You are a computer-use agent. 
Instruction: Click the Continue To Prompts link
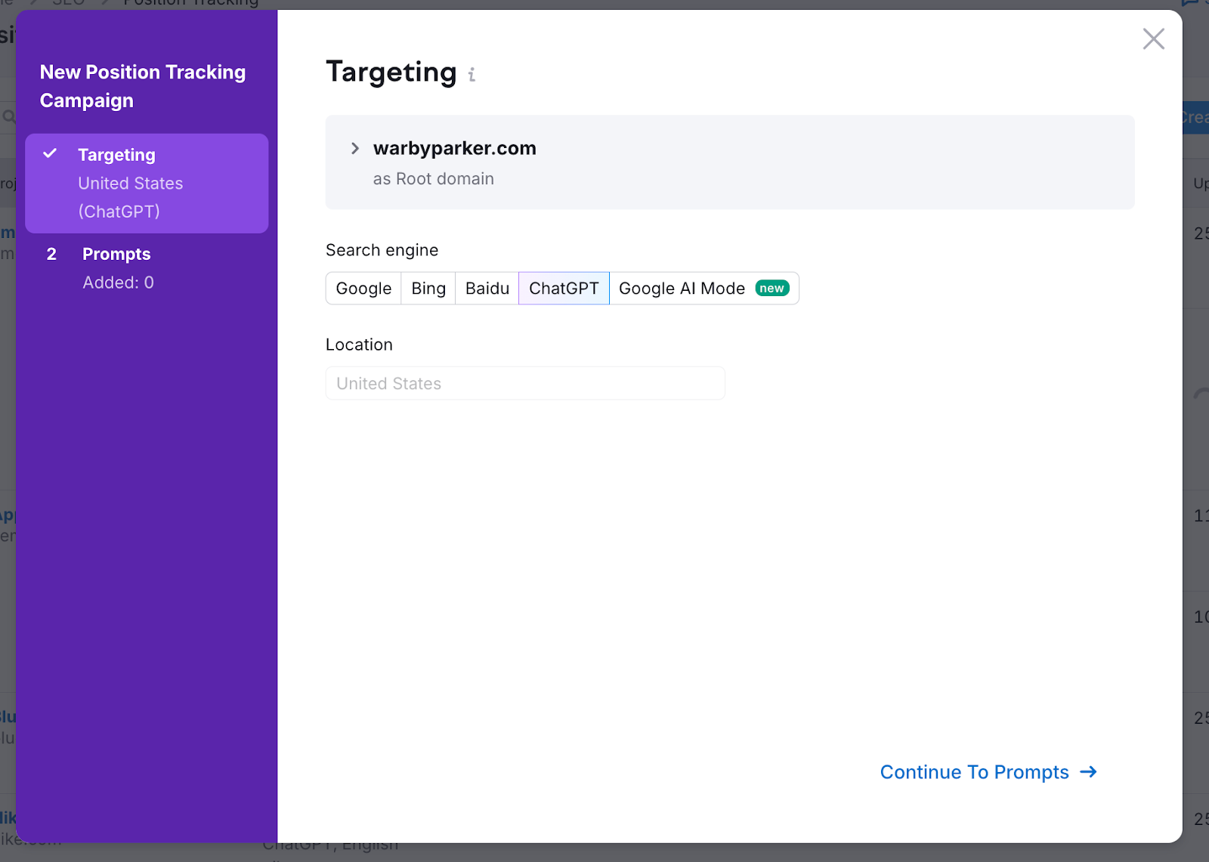[x=973, y=772]
